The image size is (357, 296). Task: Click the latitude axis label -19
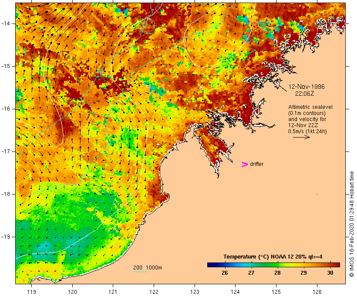(x=6, y=237)
